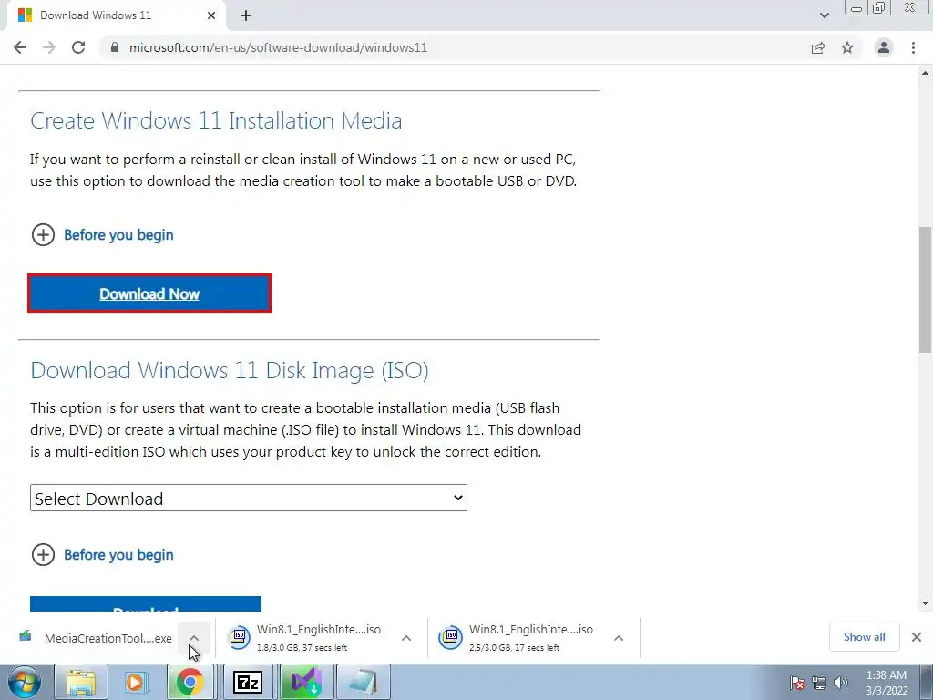Open Action Center flag icon in tray
The height and width of the screenshot is (700, 933).
[797, 683]
